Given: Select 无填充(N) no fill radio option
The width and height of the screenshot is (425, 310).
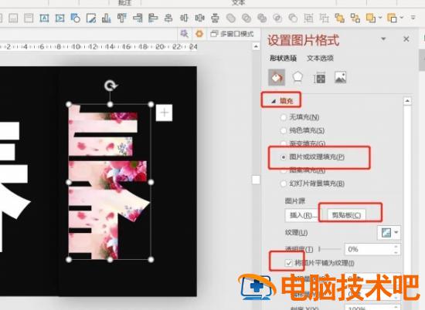Looking at the screenshot, I should pyautogui.click(x=284, y=117).
